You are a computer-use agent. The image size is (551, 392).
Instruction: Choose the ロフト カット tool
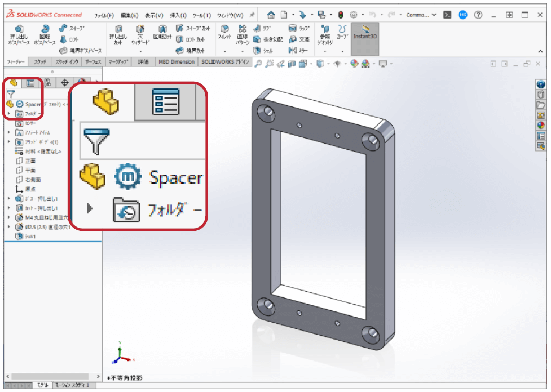pos(190,39)
